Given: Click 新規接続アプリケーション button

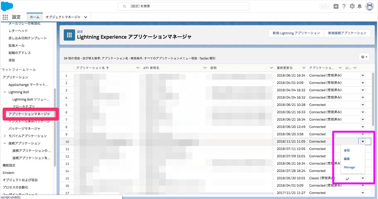Looking at the screenshot, I should pos(347,33).
